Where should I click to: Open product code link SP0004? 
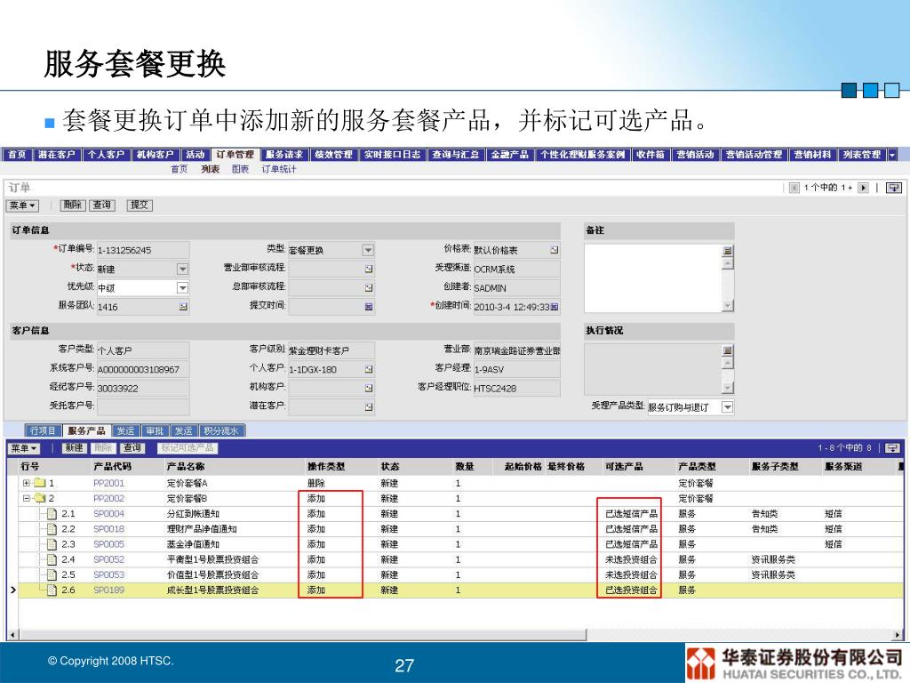[x=108, y=513]
